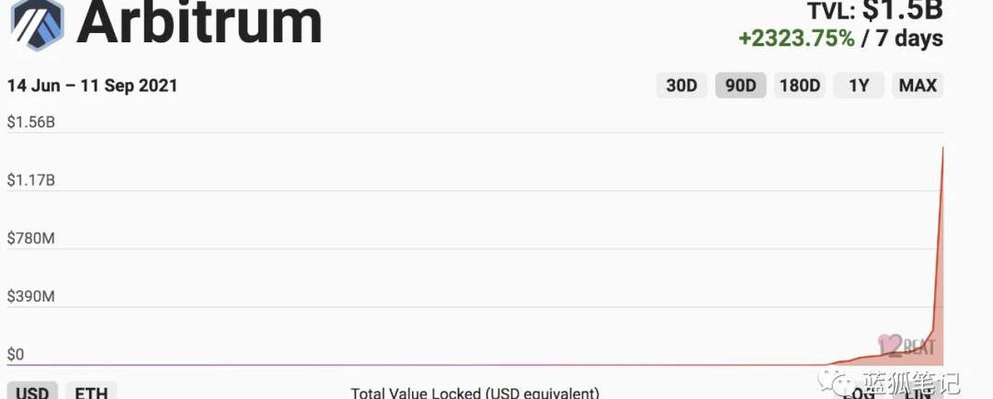The height and width of the screenshot is (399, 993).
Task: Click the L2BEAT watermark logo
Action: tap(907, 346)
